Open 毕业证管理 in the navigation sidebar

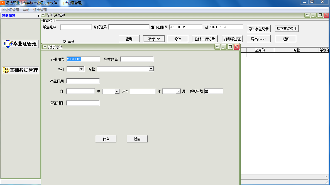point(20,44)
